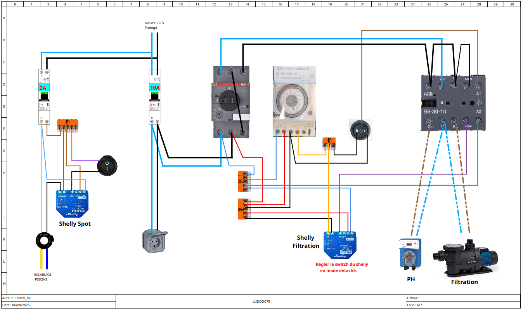Click the Shelly Spot relay module

point(72,204)
